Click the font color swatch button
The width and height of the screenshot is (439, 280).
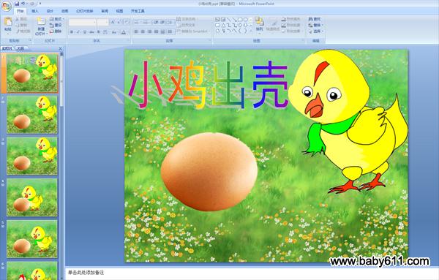[124, 32]
